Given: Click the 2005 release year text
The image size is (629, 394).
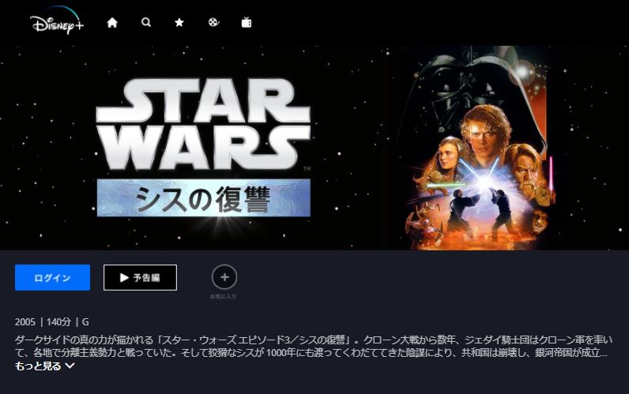Looking at the screenshot, I should [x=24, y=322].
